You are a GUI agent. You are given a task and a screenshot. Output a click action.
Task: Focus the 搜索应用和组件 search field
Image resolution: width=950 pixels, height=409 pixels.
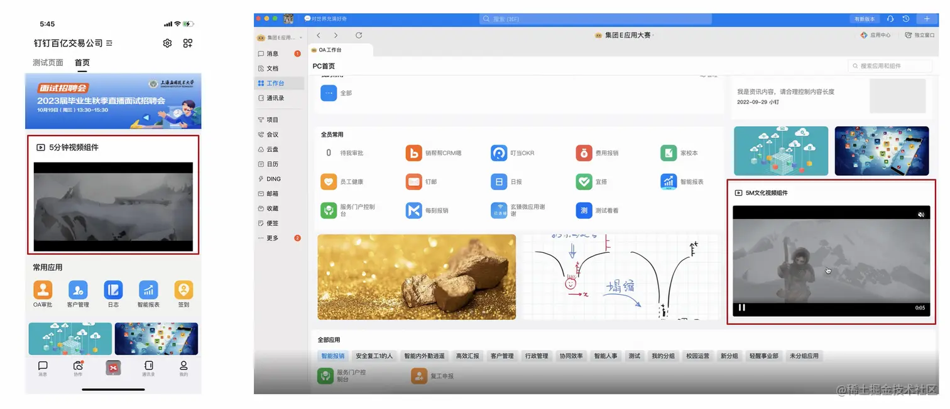(890, 66)
